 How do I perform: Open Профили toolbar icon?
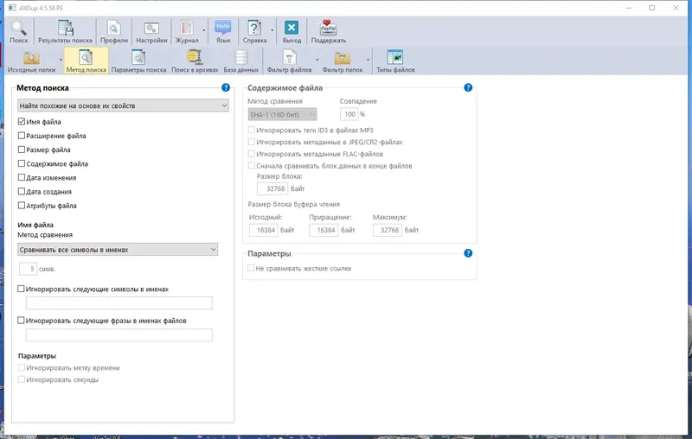[x=114, y=32]
